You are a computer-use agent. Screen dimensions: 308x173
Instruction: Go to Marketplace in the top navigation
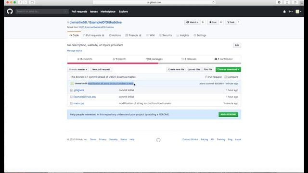[108, 12]
